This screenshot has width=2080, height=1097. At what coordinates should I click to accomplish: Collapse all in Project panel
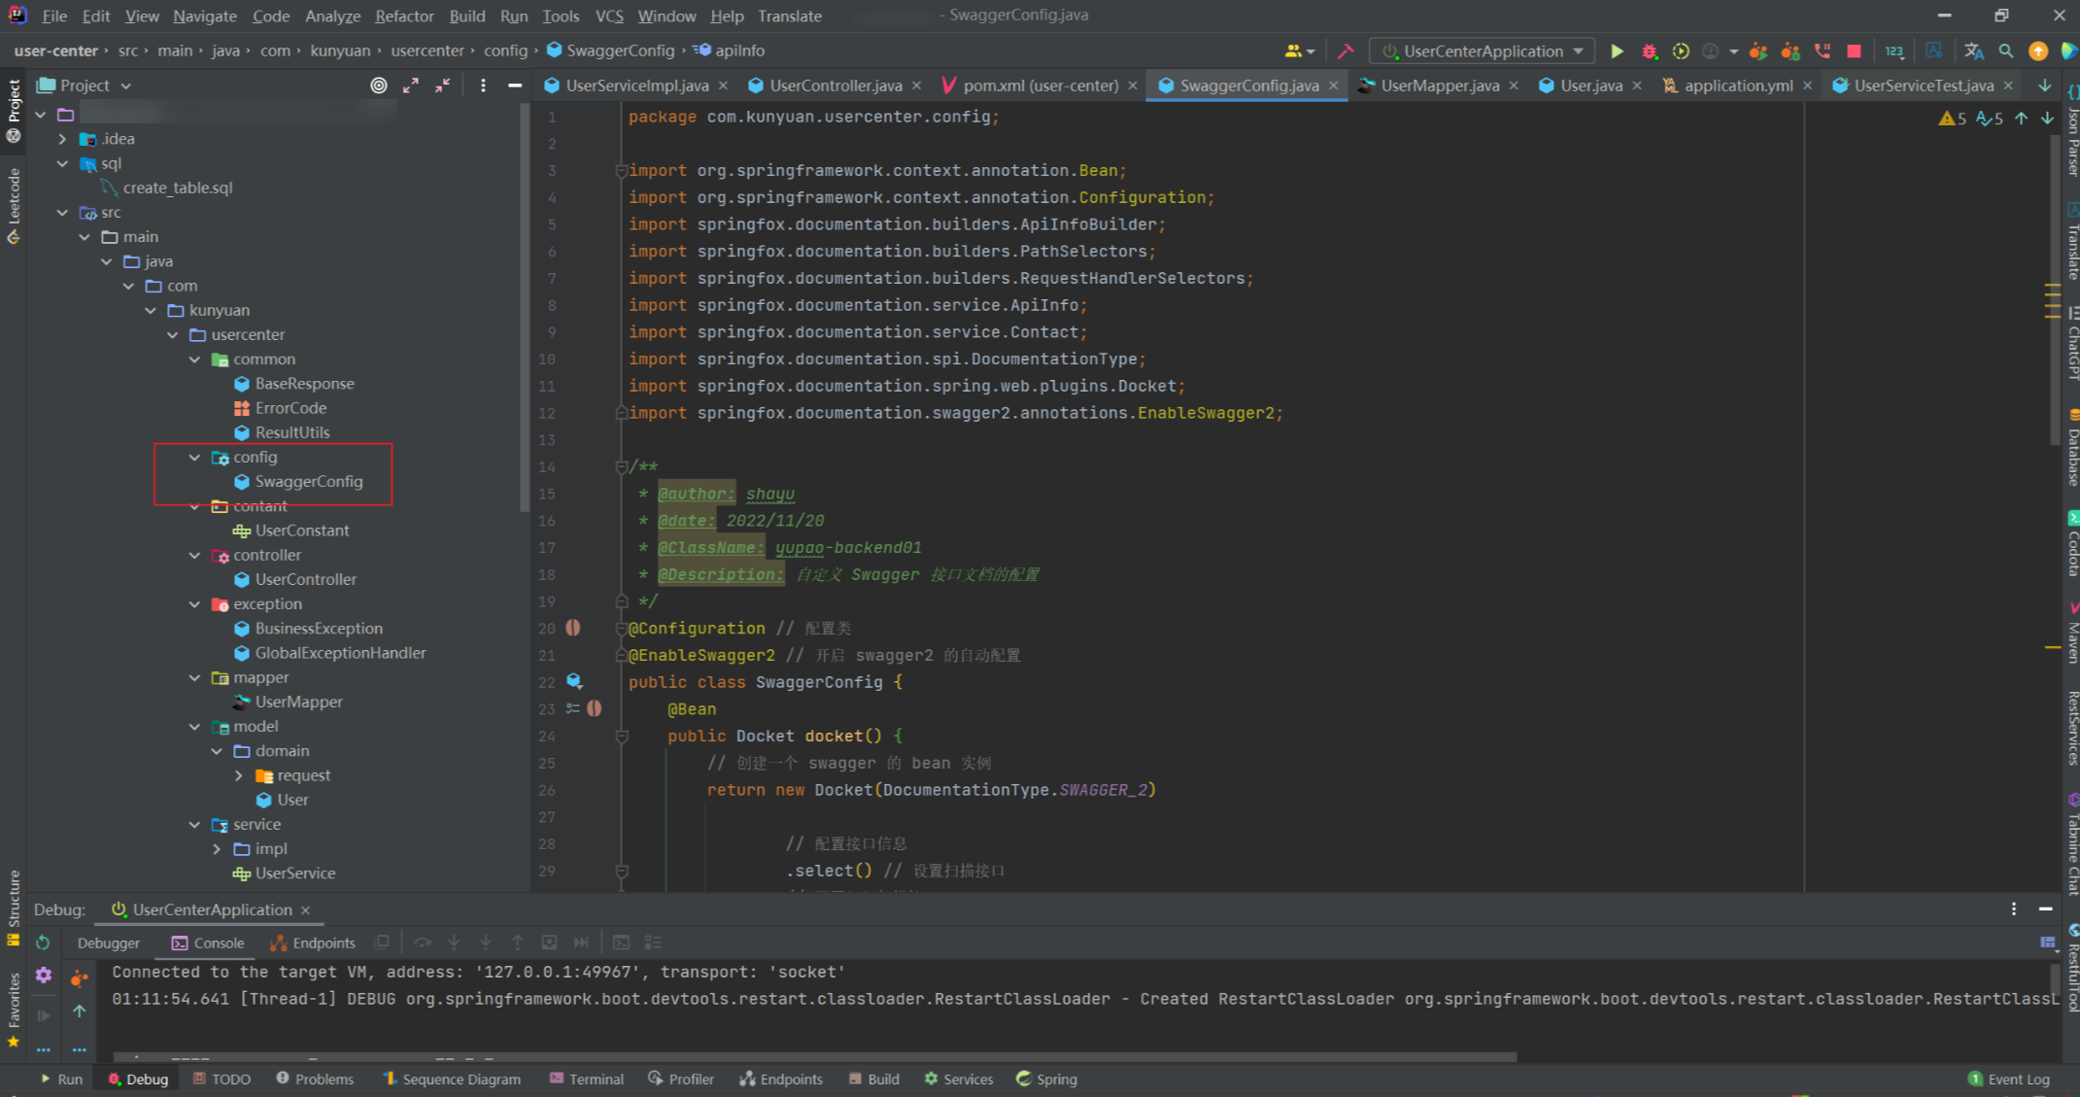443,86
